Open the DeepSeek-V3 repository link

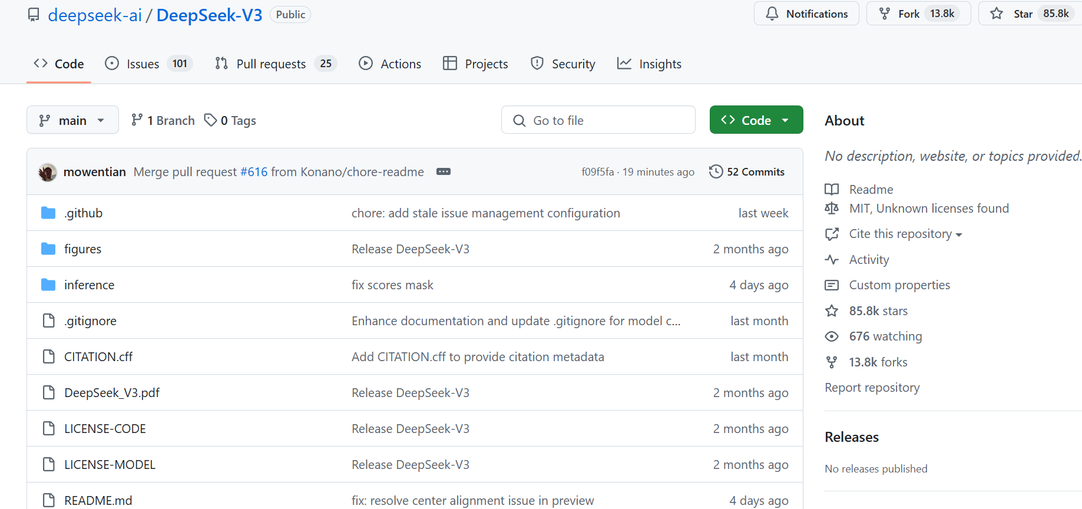coord(209,15)
